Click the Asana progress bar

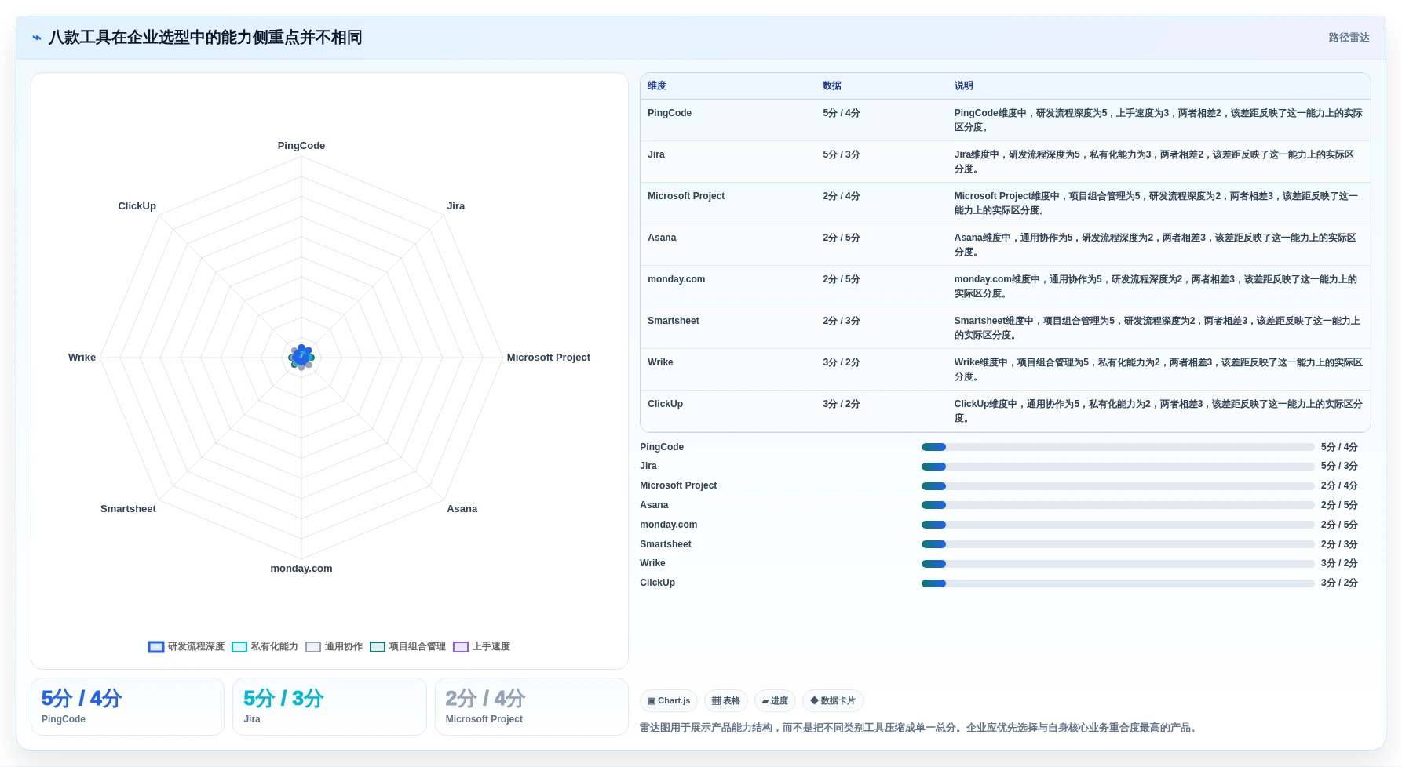click(1118, 505)
